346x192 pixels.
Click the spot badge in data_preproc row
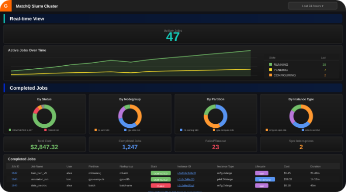262,185
